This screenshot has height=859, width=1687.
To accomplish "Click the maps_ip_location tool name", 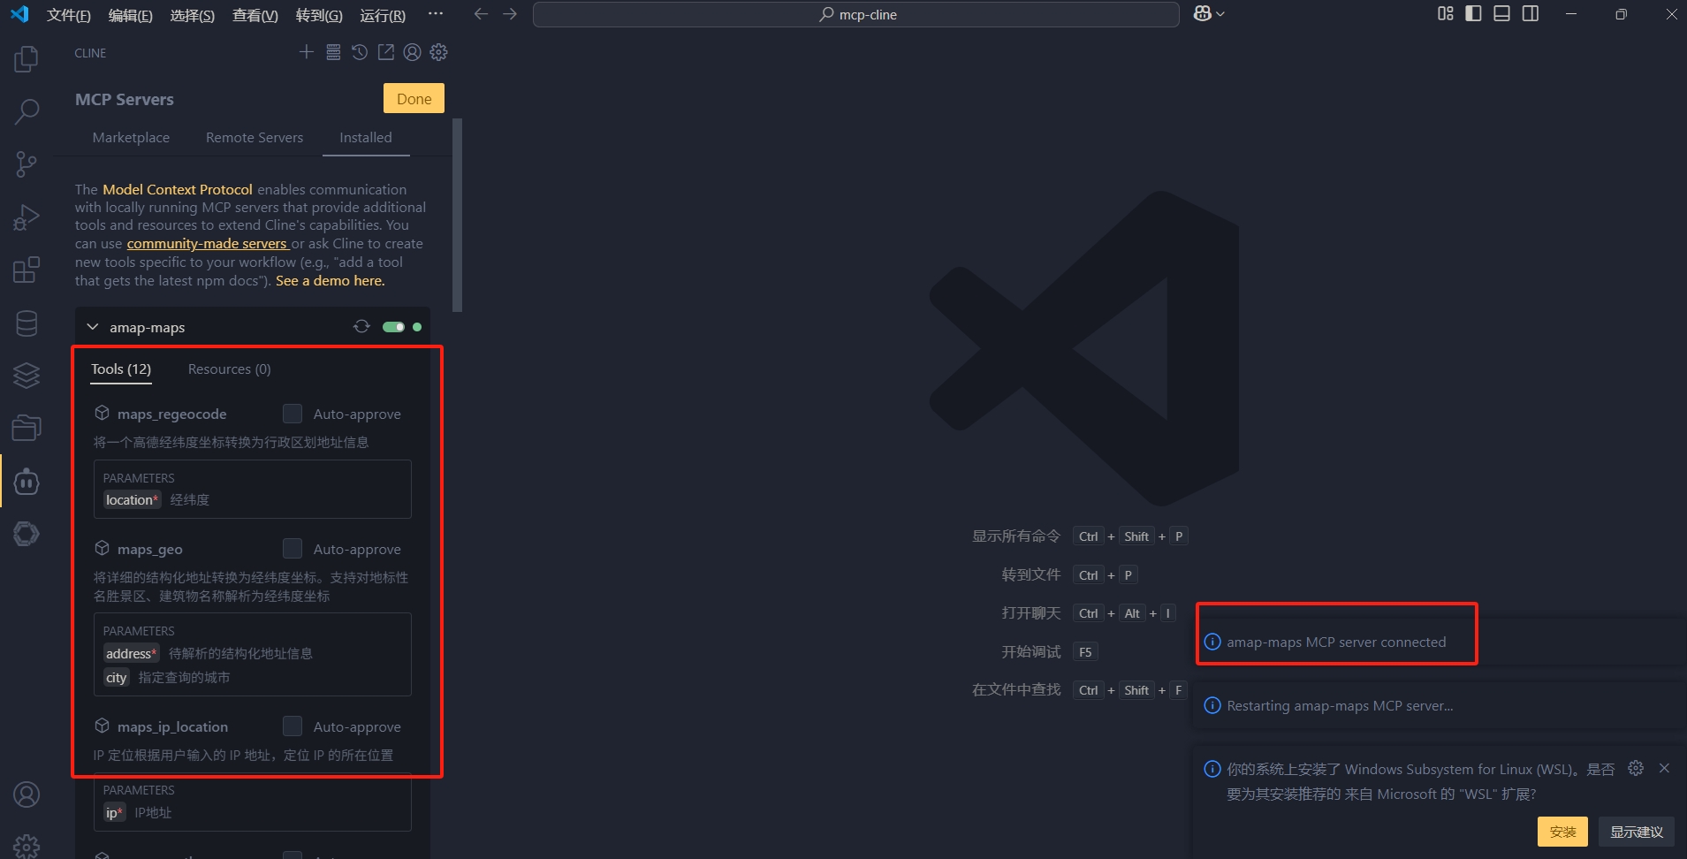I will [x=172, y=727].
